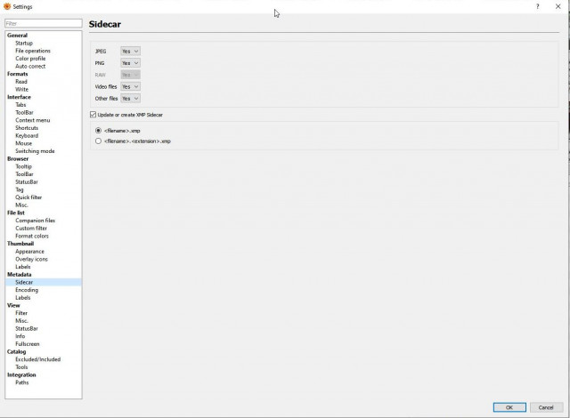Screen dimensions: 570x418
Task: Open Shortcuts settings page
Action: pos(27,128)
